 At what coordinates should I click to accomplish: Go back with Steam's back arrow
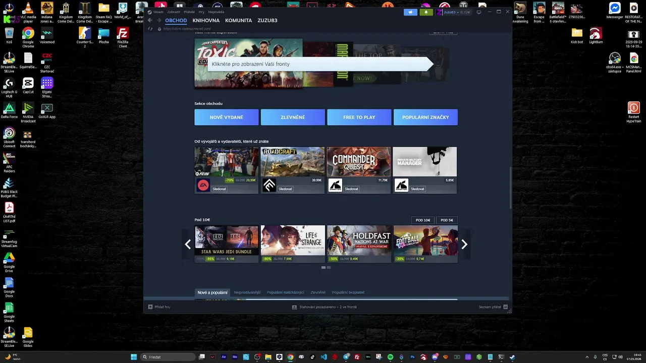point(150,21)
